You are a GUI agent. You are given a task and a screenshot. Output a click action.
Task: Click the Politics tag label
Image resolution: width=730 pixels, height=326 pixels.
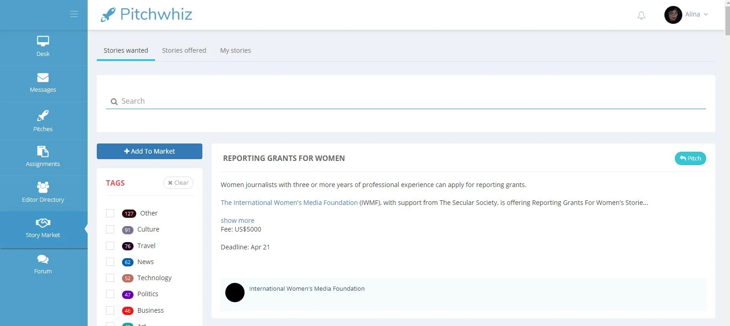[148, 294]
